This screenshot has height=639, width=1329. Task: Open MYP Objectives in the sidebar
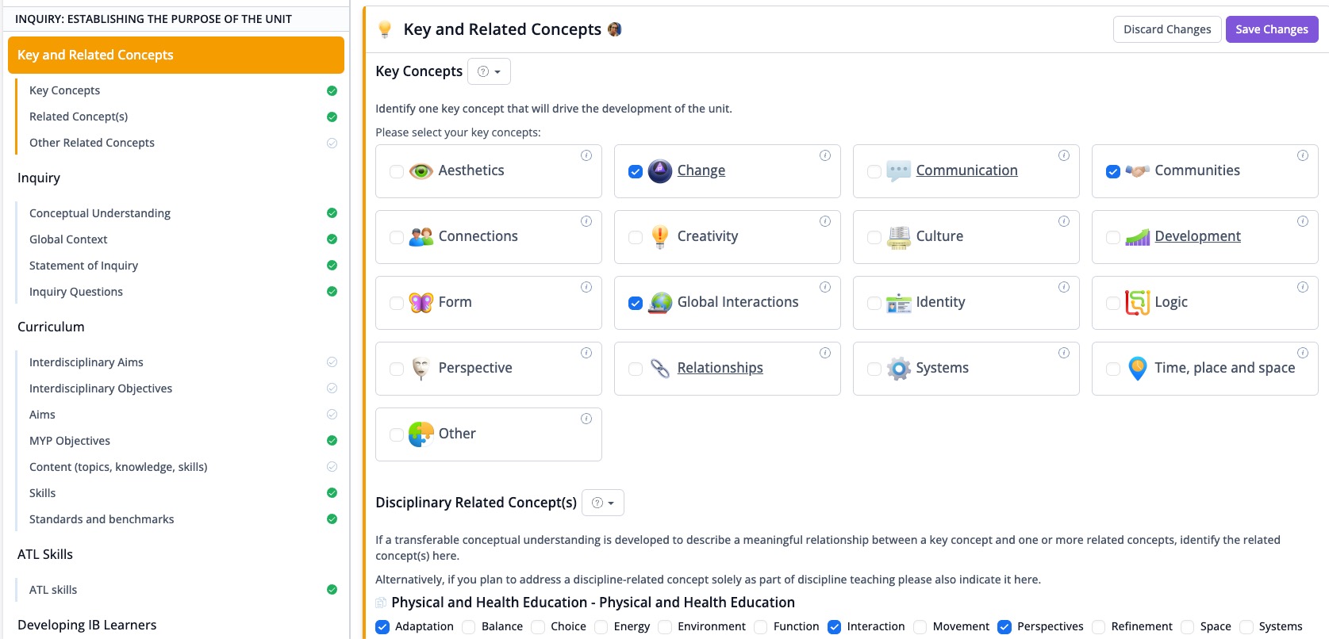pos(70,441)
